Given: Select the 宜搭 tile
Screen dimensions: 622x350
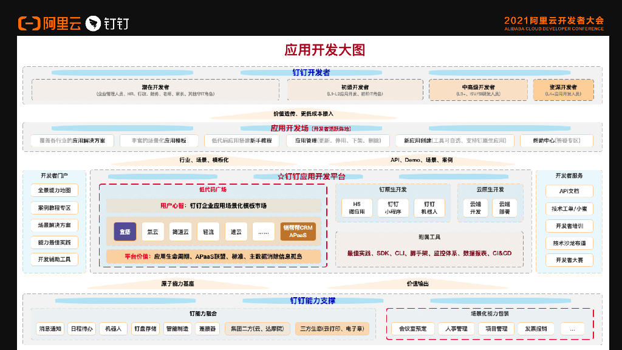Looking at the screenshot, I should 125,232.
